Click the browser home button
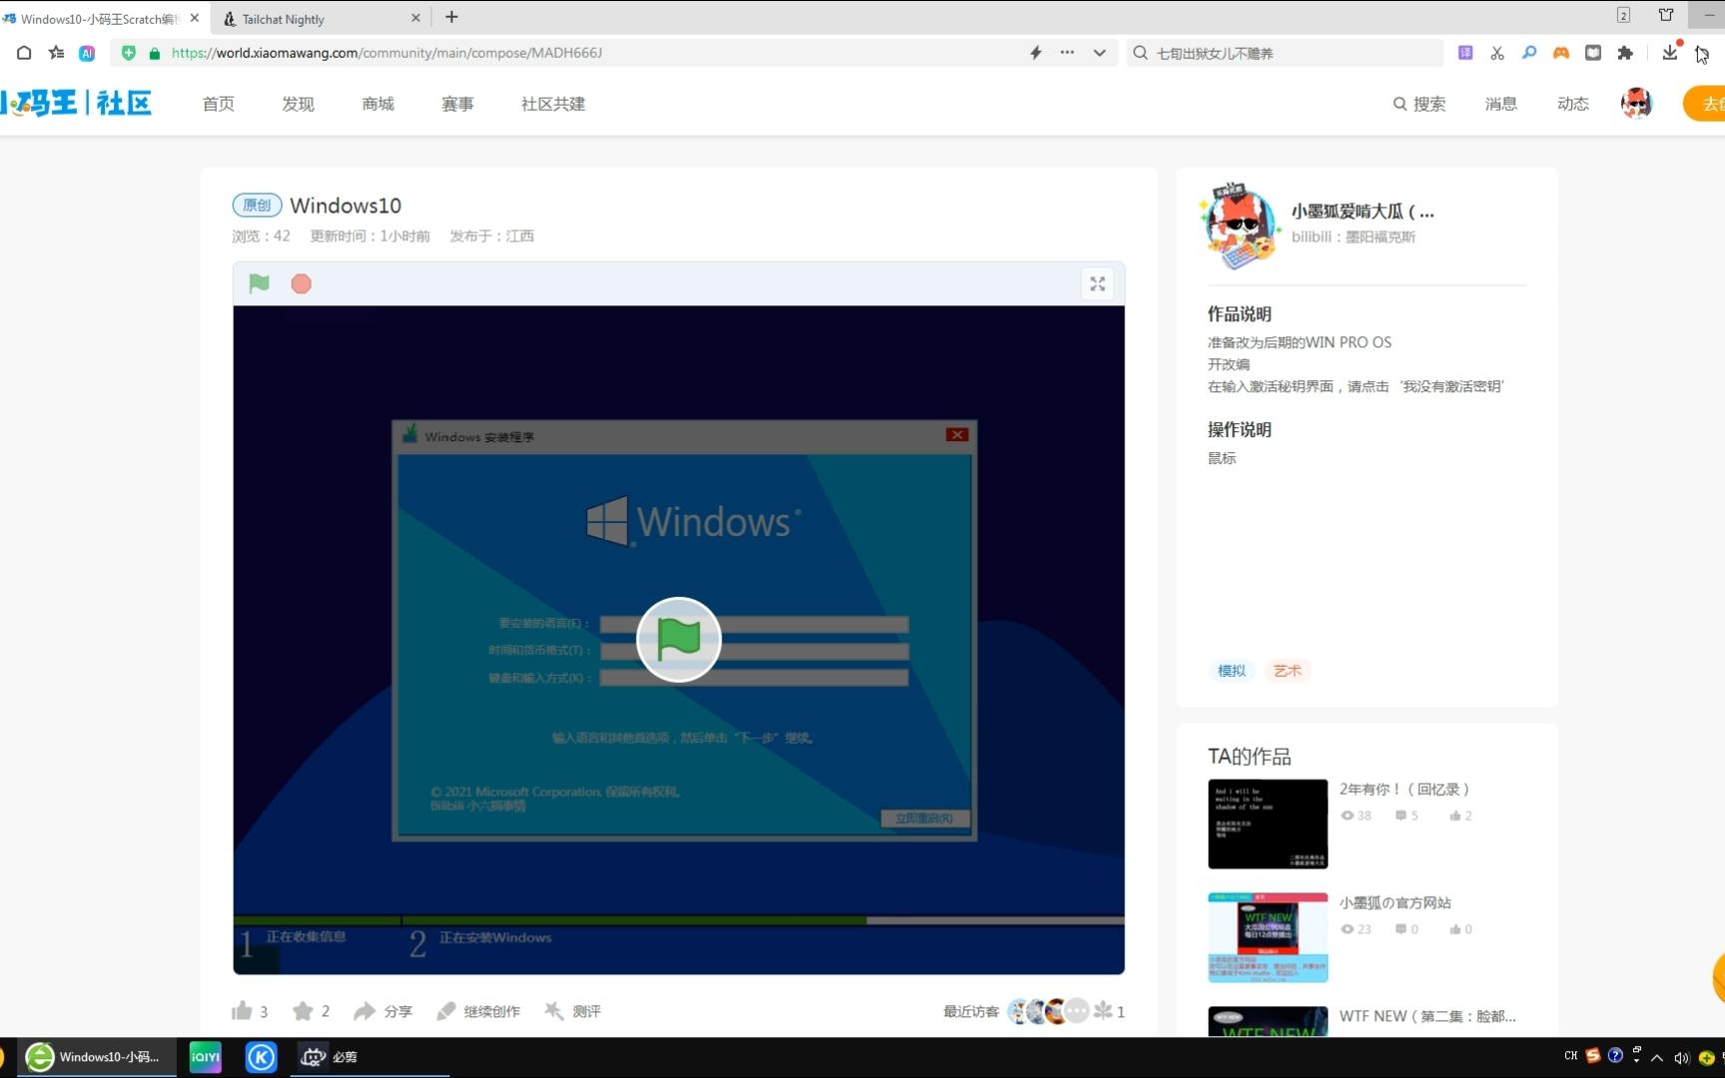Image resolution: width=1725 pixels, height=1078 pixels. coord(24,53)
